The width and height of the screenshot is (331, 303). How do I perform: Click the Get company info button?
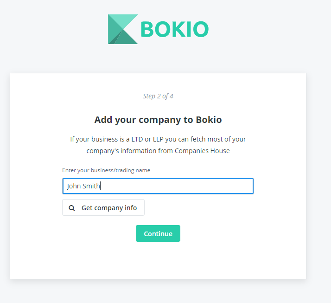click(x=103, y=207)
